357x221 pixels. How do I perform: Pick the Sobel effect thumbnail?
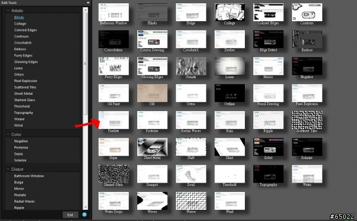[268, 147]
